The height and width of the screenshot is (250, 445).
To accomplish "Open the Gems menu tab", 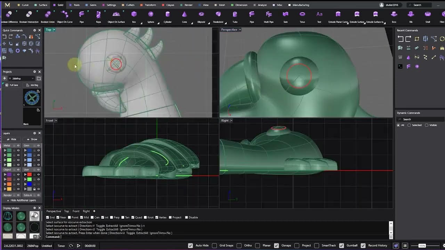I will (x=91, y=5).
